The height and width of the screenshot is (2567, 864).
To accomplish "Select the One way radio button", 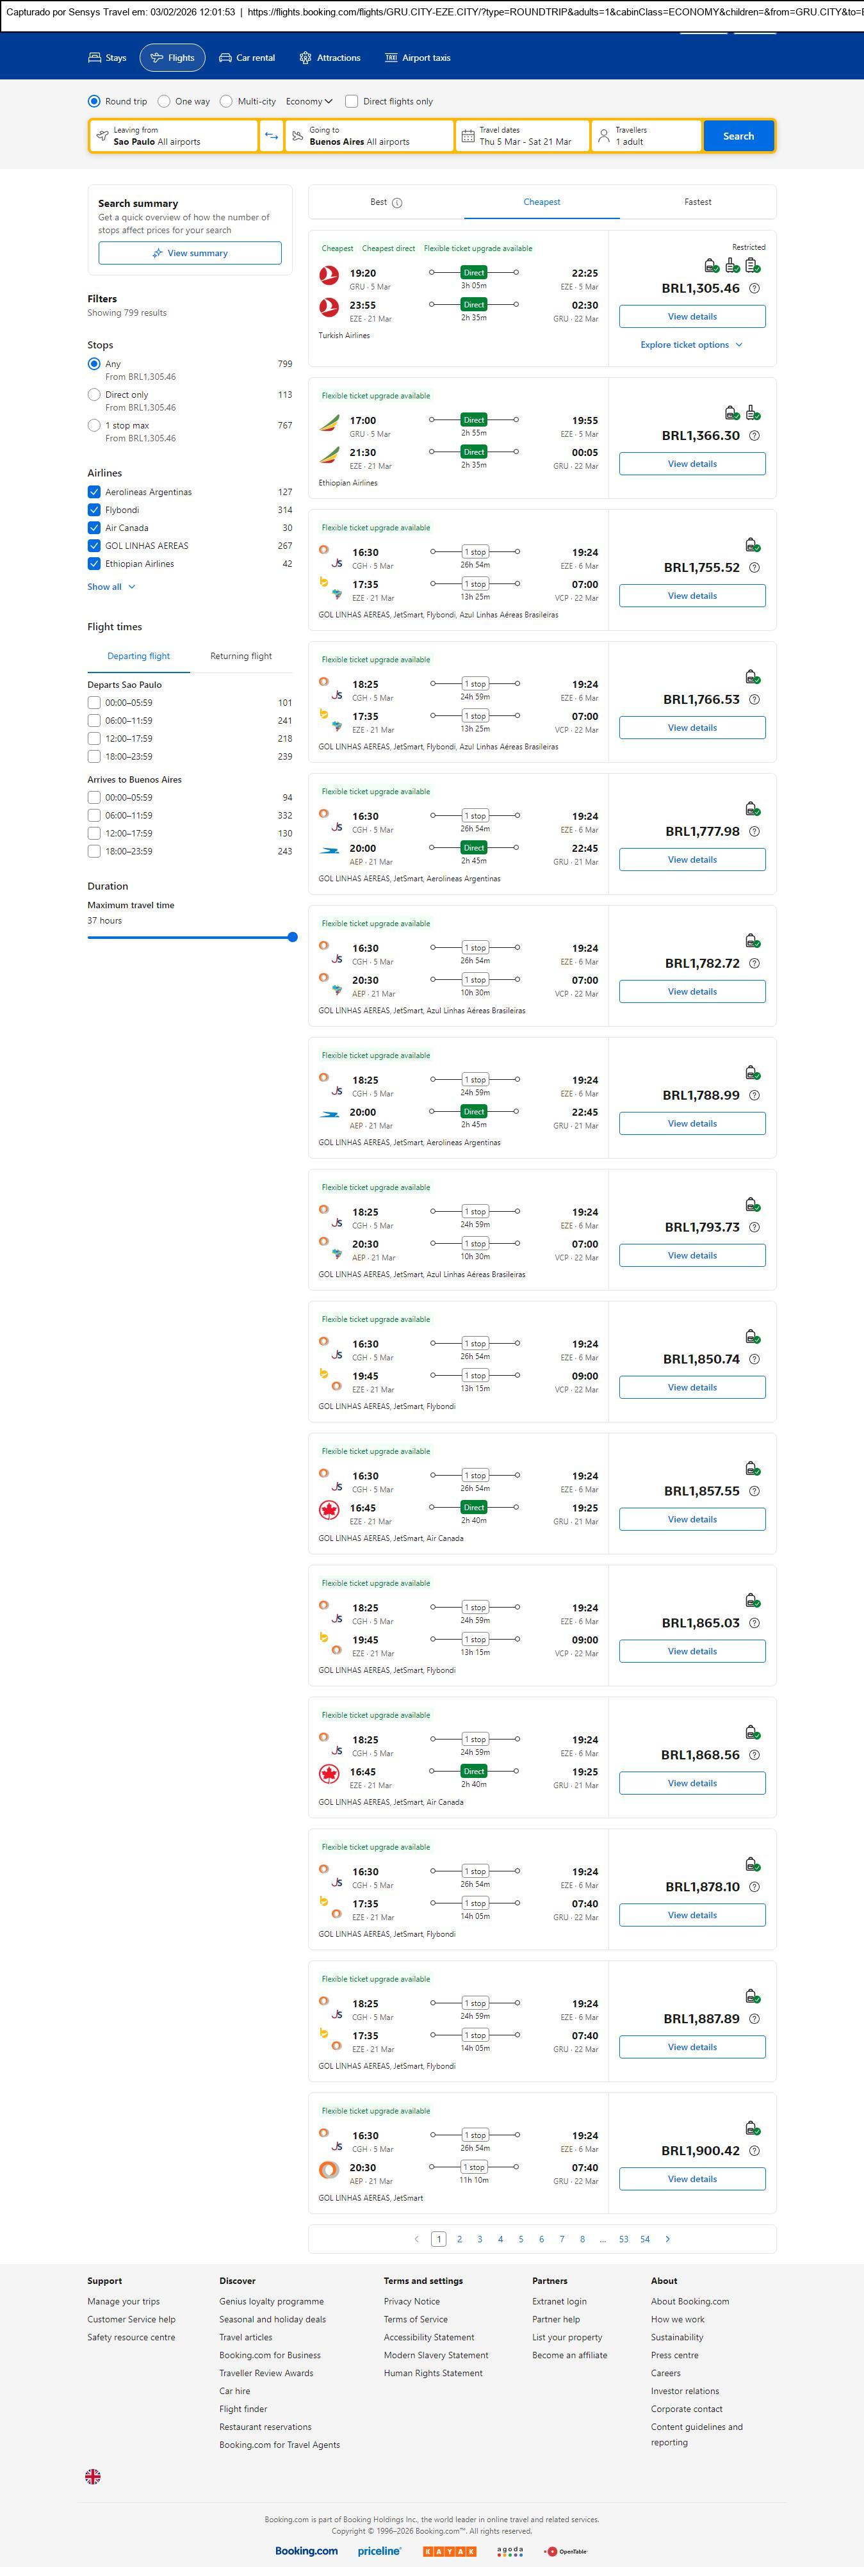I will pos(165,102).
